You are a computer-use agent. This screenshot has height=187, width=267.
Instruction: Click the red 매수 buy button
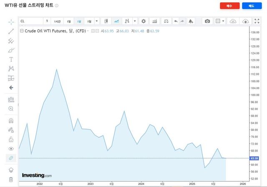coord(230,6)
